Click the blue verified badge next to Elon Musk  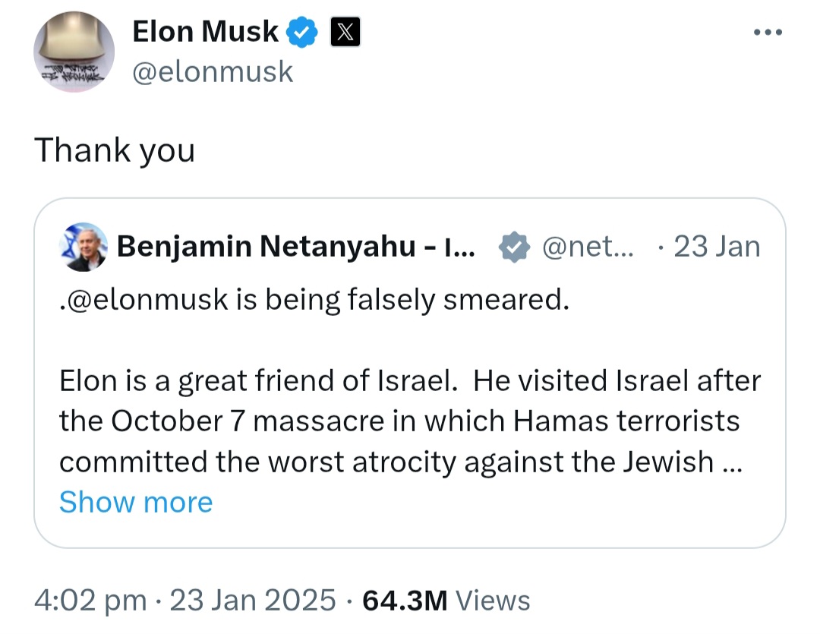[x=301, y=32]
